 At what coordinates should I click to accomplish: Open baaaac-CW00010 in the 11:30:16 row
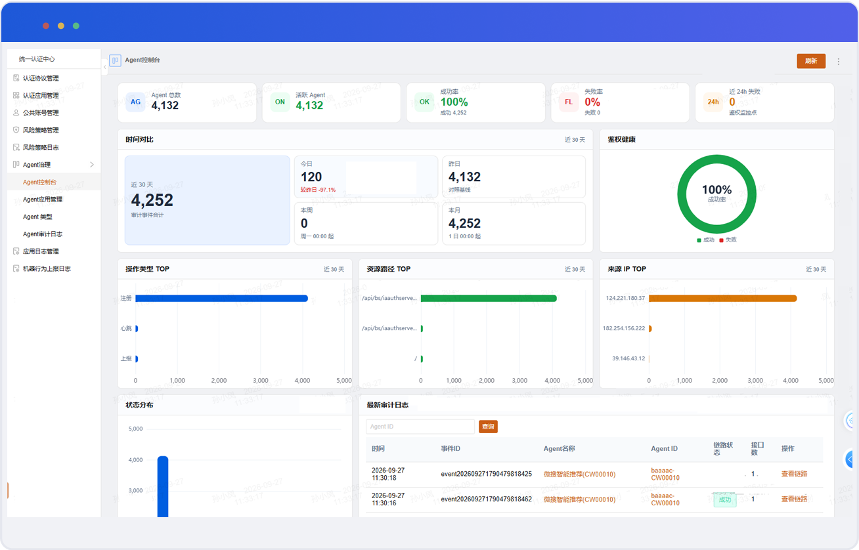point(665,499)
